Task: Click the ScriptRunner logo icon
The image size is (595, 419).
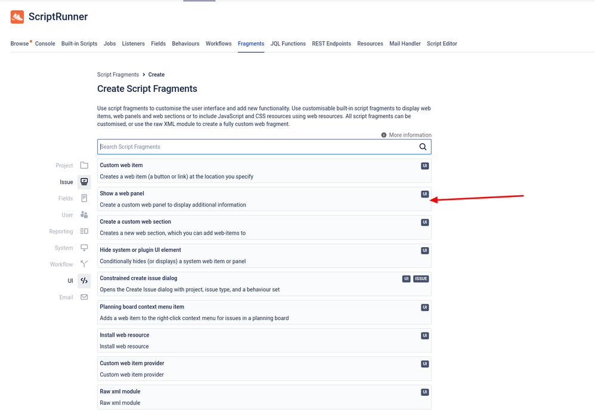Action: point(16,17)
